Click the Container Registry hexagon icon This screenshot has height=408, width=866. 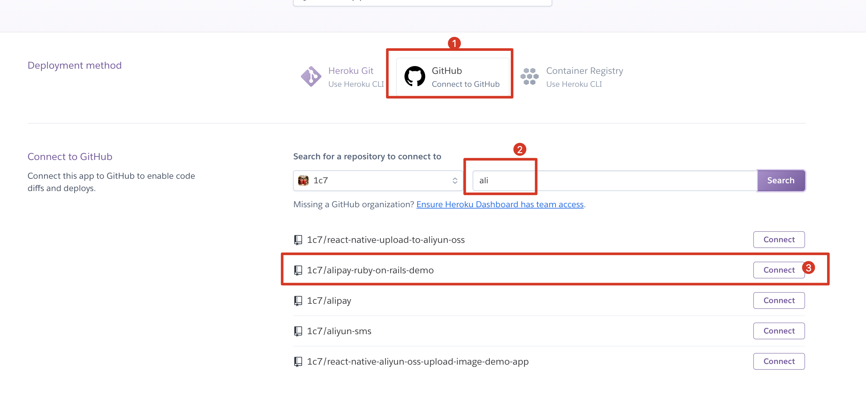click(529, 76)
